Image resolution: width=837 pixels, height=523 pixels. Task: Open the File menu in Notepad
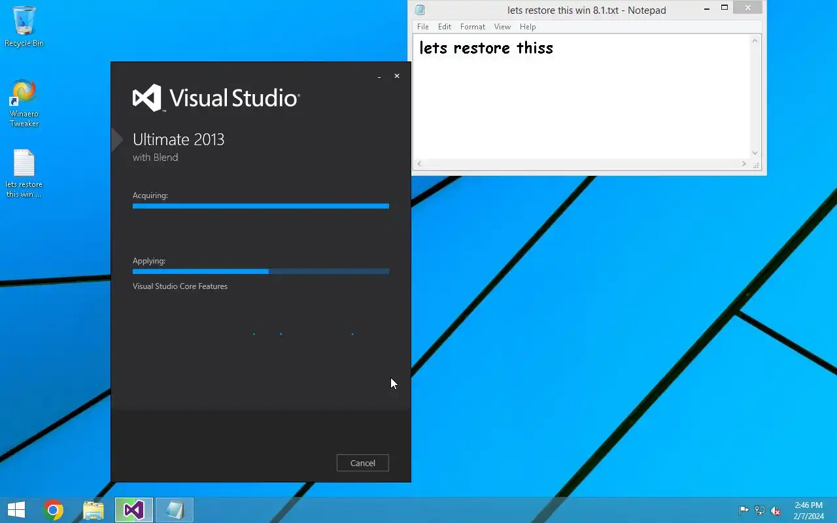423,27
